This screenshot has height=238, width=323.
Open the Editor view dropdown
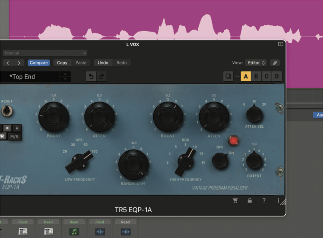click(x=255, y=63)
